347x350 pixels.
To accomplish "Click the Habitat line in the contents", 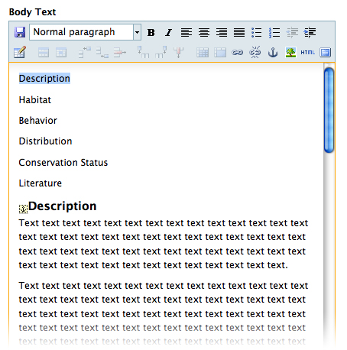I will [x=35, y=100].
